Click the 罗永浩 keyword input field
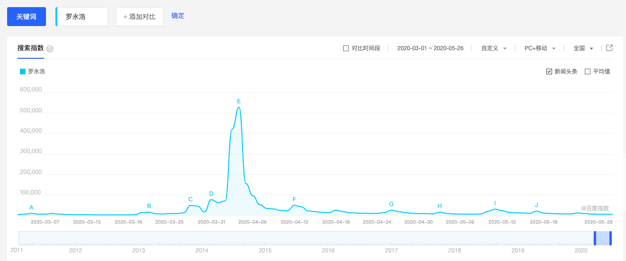 pos(82,17)
